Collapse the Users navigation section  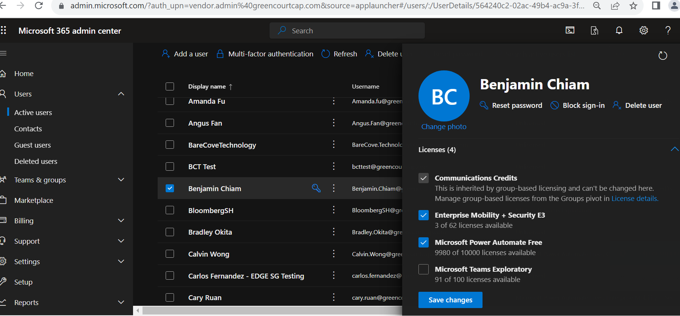click(121, 93)
